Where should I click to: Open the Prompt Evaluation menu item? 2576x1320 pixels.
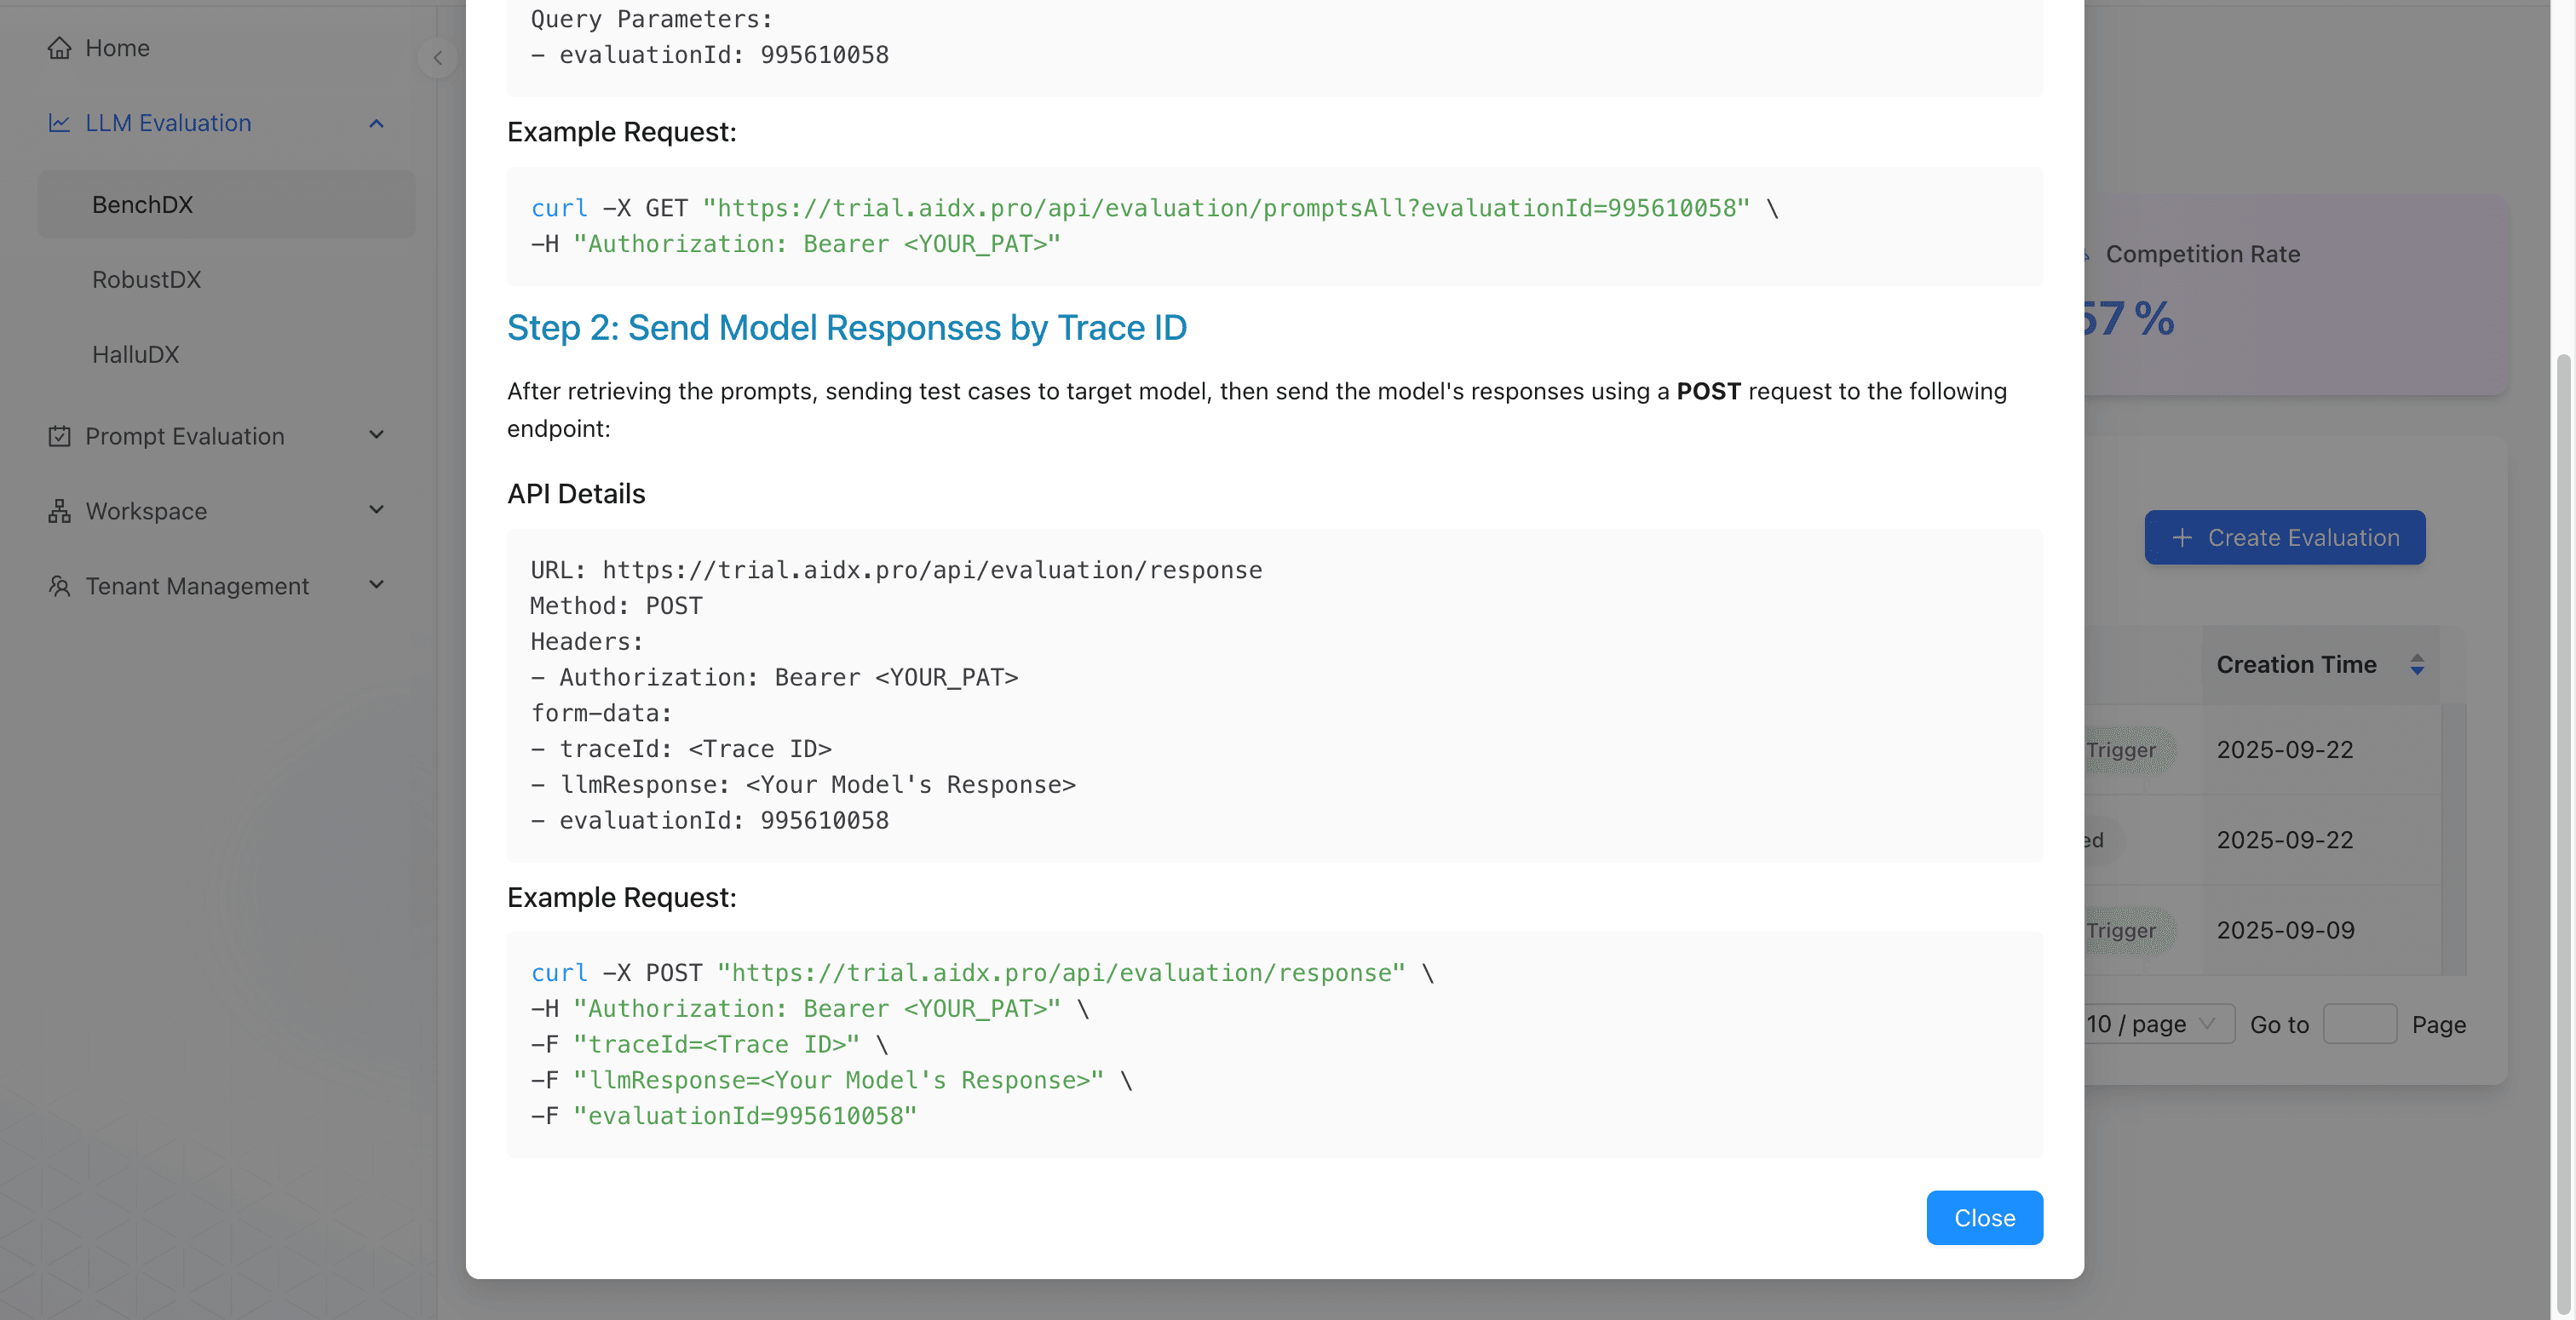click(226, 436)
